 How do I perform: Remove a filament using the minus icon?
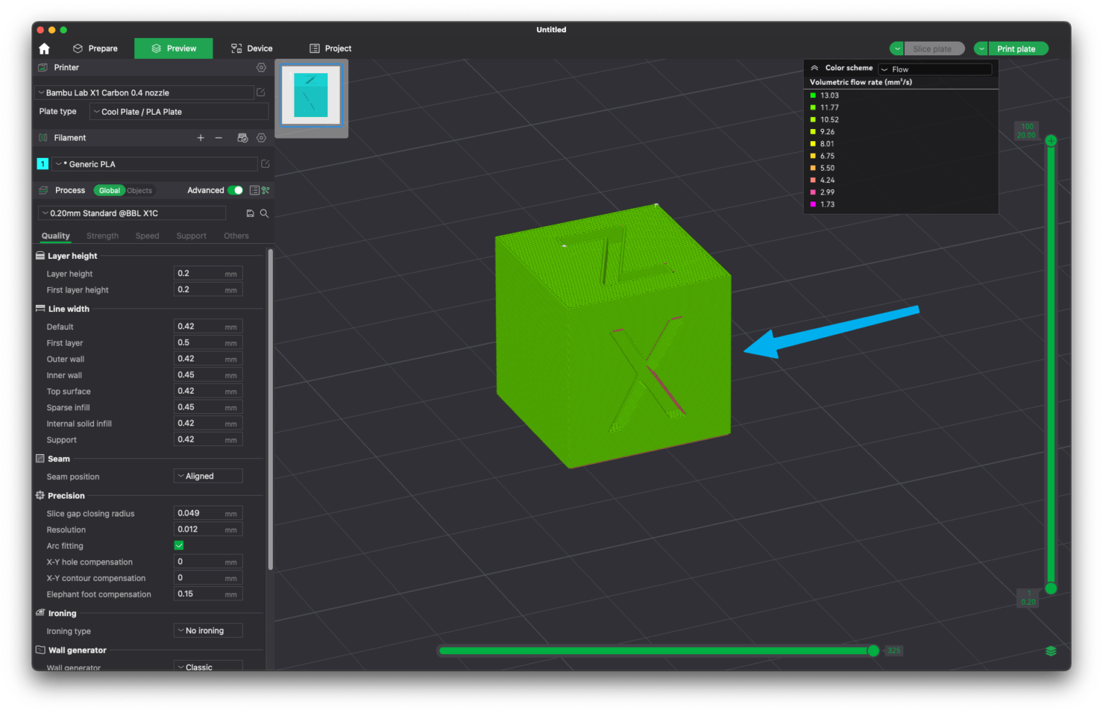[219, 138]
